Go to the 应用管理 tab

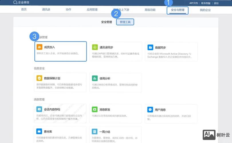point(92,10)
